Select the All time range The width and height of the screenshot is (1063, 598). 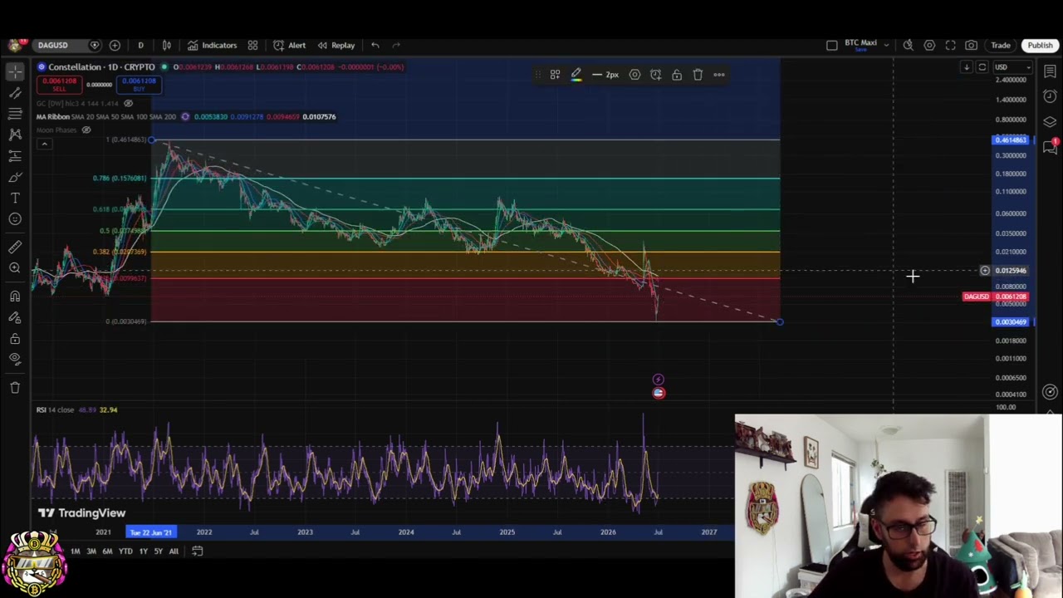point(174,551)
